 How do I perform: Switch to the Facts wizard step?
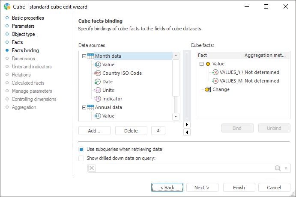tap(18, 42)
